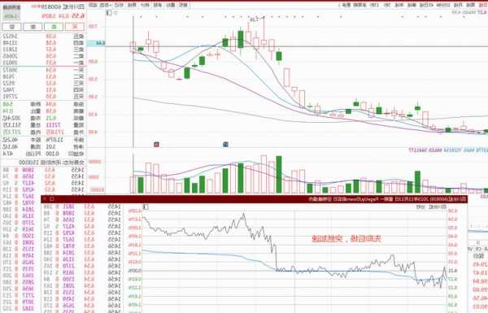
Task: Click the light gray badge beneath the dark corner icon
Action: click(x=11, y=16)
